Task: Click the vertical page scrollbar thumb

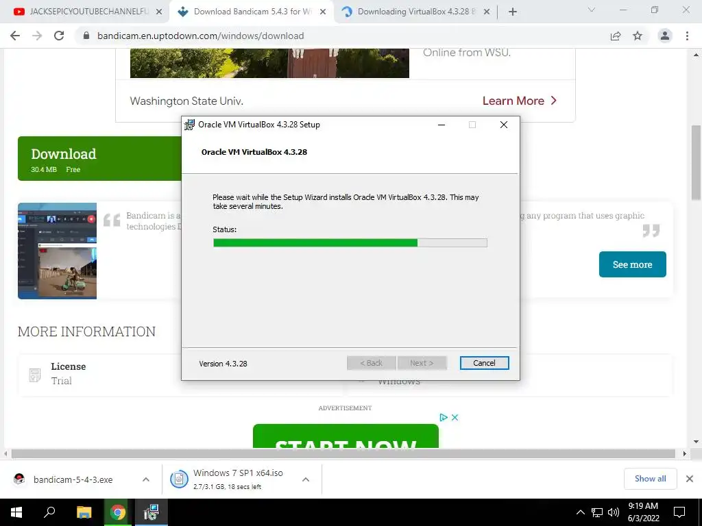Action: tap(696, 162)
